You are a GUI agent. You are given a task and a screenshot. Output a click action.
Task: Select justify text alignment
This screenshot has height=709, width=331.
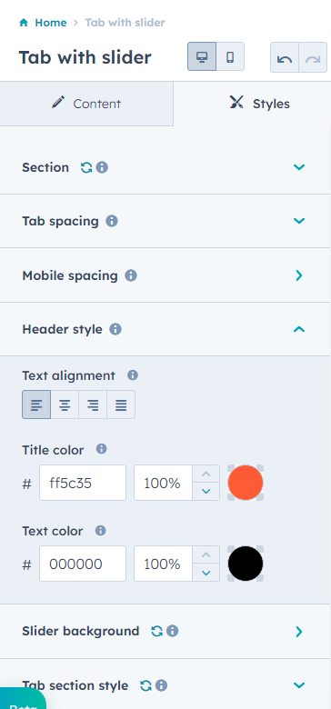pos(121,404)
